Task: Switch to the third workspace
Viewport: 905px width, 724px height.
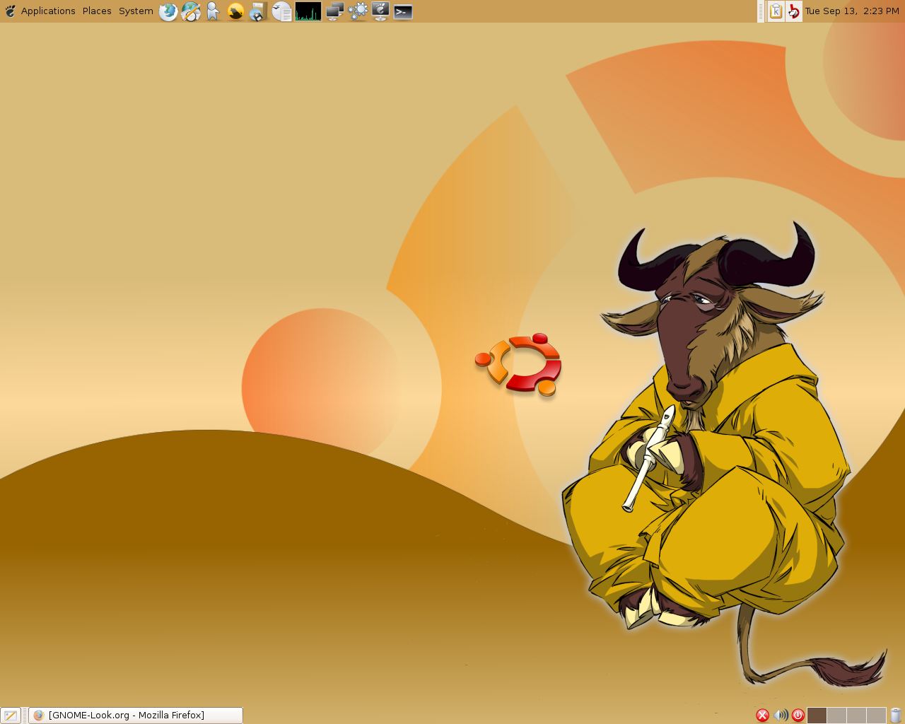Action: (x=856, y=716)
